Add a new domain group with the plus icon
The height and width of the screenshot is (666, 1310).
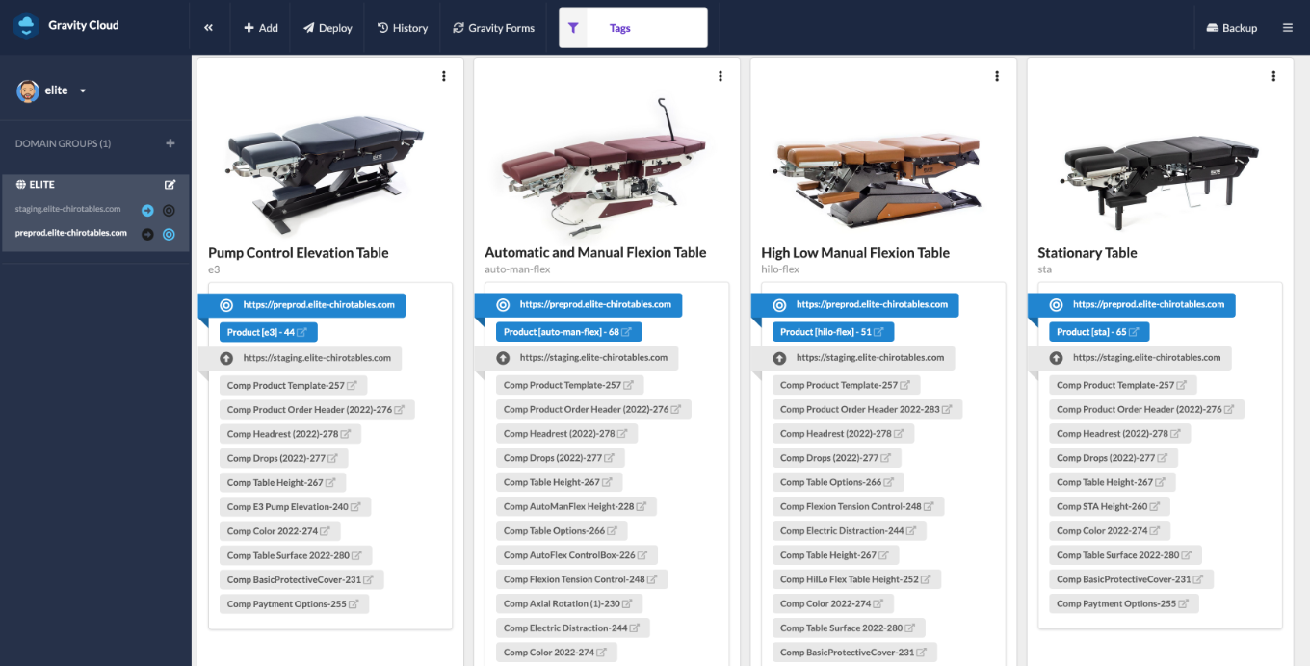170,143
